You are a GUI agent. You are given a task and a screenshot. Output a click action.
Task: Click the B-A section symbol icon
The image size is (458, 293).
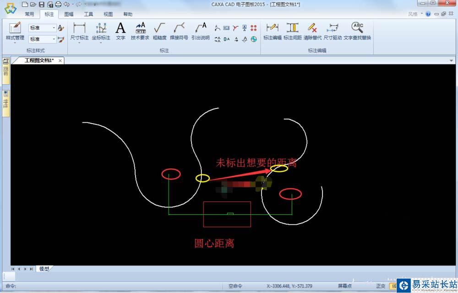point(226,39)
